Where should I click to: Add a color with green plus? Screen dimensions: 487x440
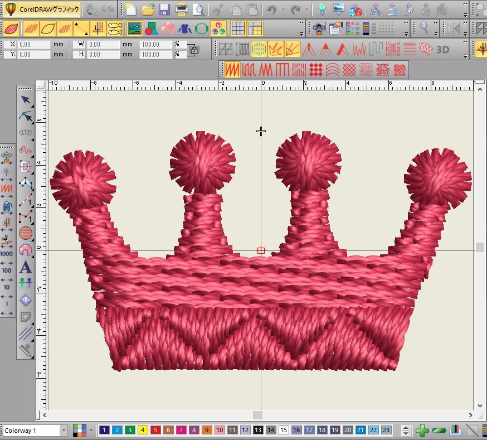[x=422, y=431]
